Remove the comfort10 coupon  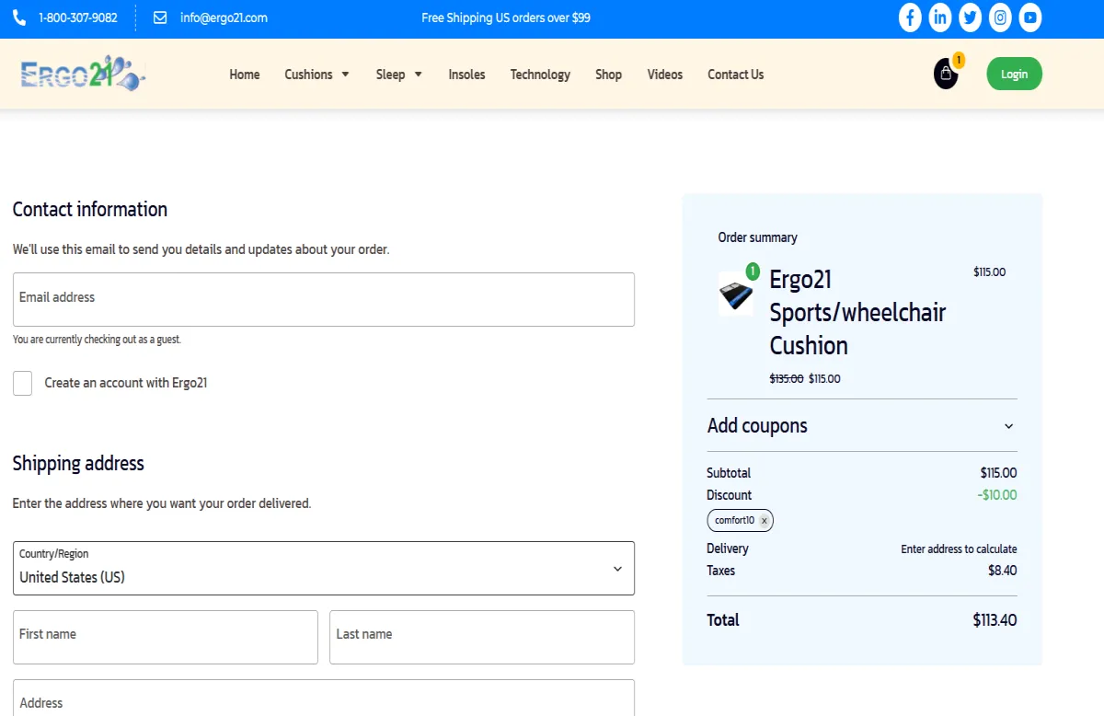[764, 521]
